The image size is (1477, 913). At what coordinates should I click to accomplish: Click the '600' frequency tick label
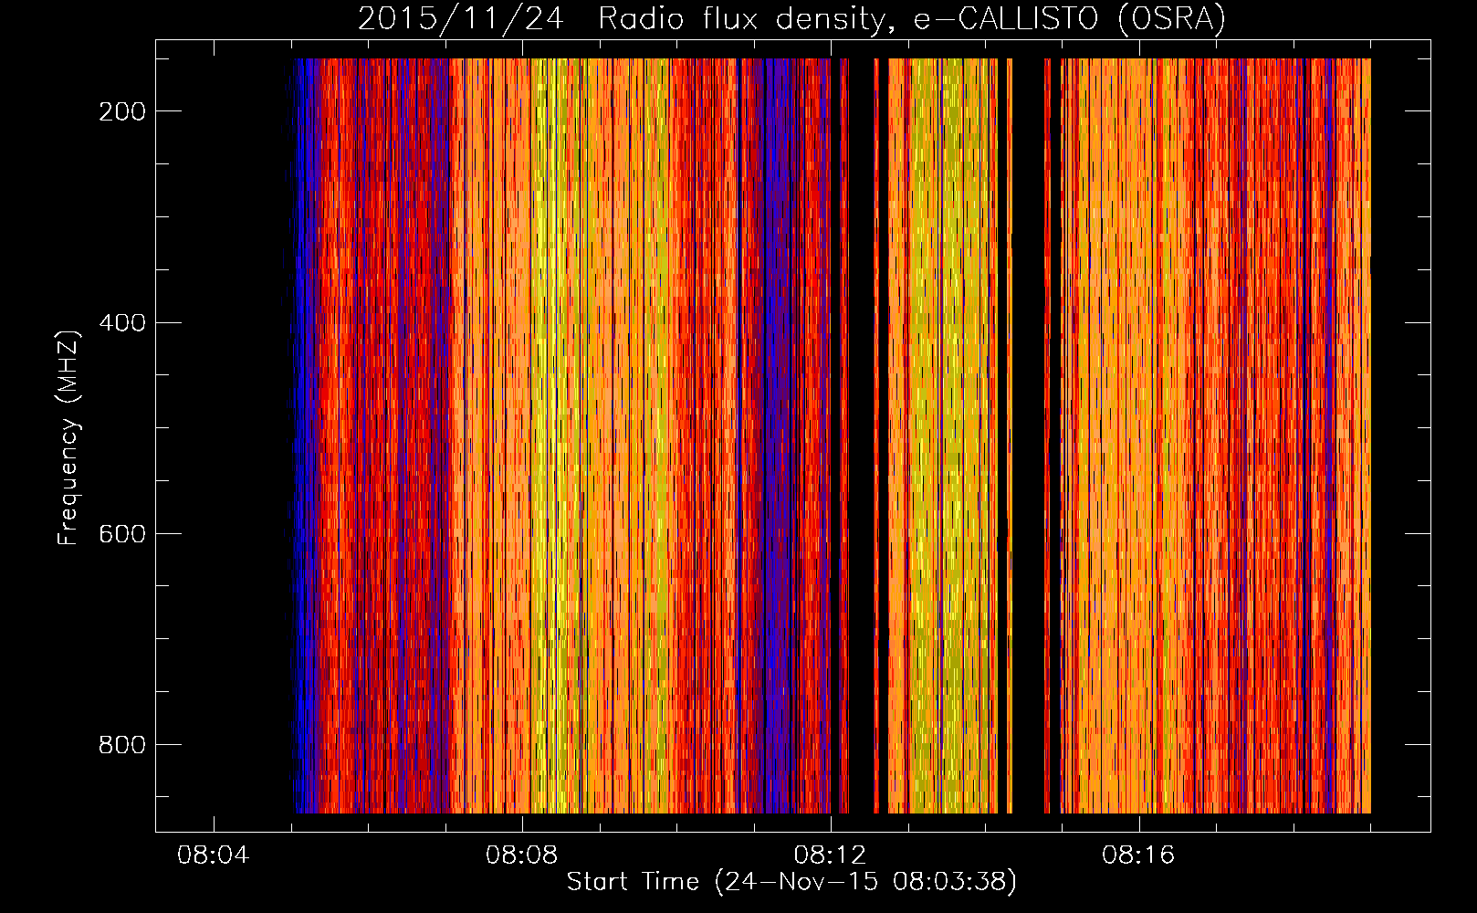122,534
